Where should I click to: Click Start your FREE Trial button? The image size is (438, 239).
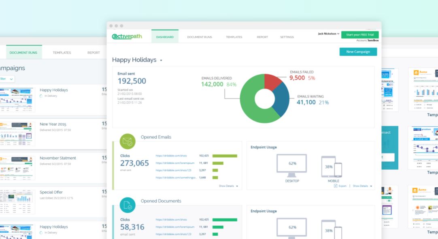click(359, 35)
